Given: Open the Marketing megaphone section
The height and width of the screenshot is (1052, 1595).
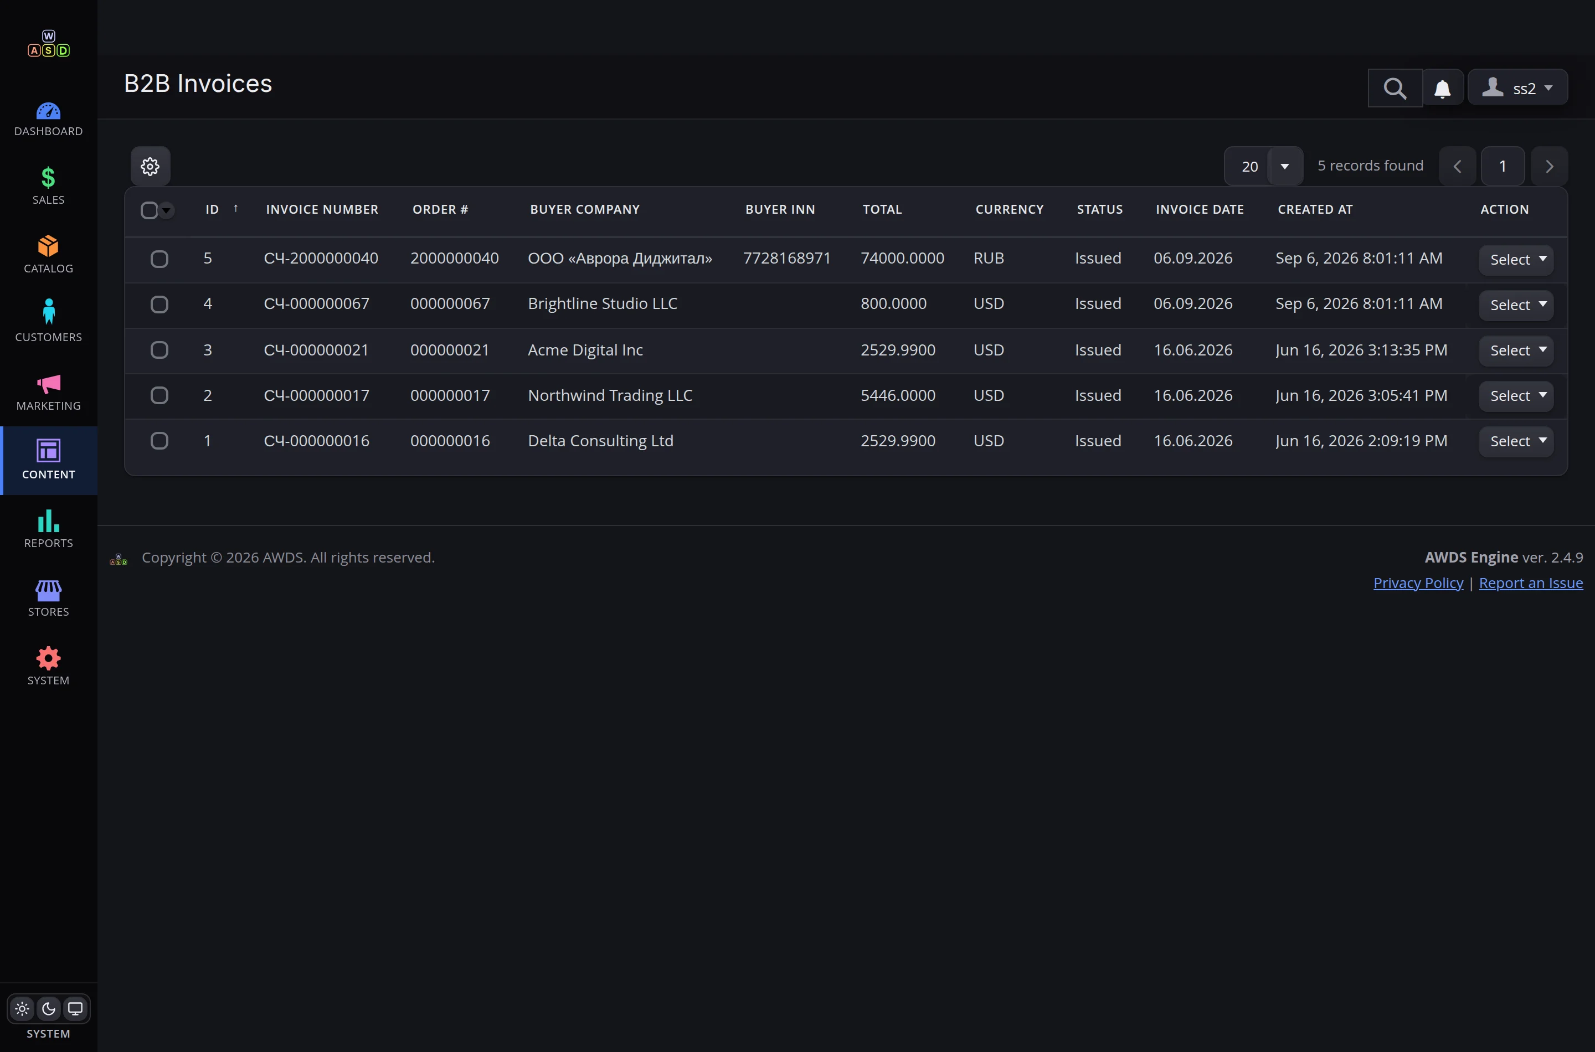Looking at the screenshot, I should point(48,392).
